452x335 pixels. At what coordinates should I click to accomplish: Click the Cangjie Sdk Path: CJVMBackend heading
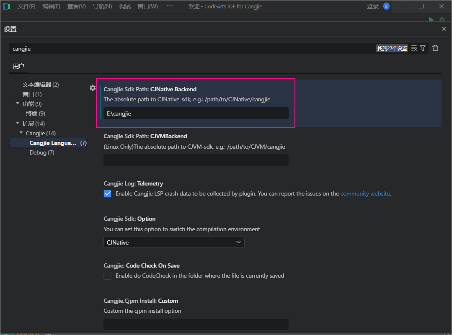145,136
